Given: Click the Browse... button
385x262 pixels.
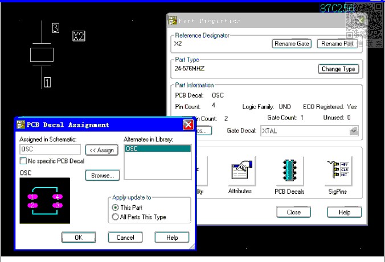Looking at the screenshot, I should [x=103, y=176].
